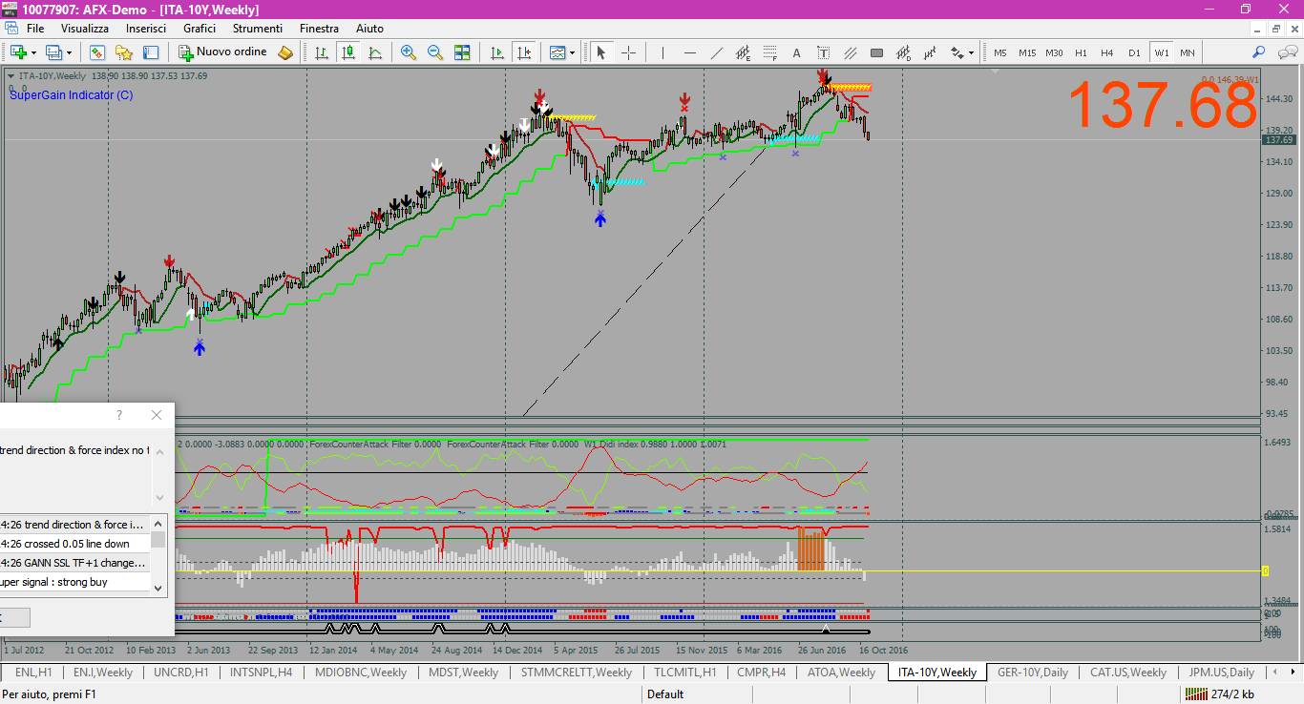Toggle chart shift
This screenshot has width=1304, height=704.
[x=523, y=52]
